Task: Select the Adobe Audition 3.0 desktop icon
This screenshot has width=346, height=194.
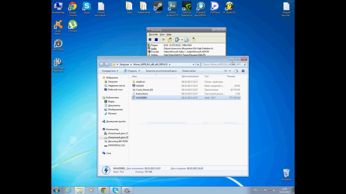Action: (172, 9)
